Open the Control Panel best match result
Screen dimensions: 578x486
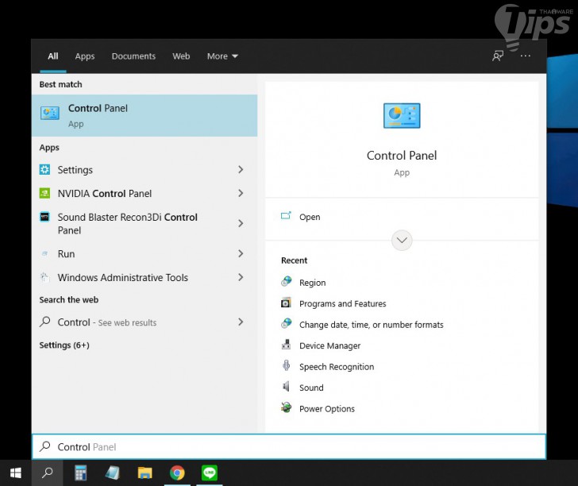tap(144, 115)
